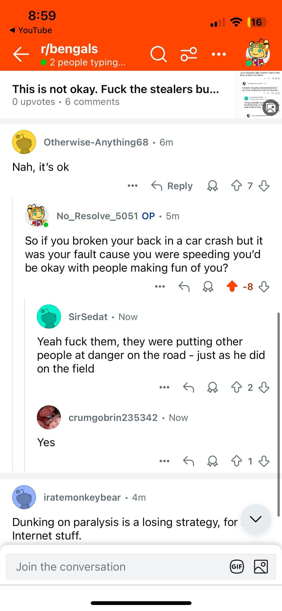Give award to Otherwise-Anything68's comment
This screenshot has width=282, height=611.
213,186
